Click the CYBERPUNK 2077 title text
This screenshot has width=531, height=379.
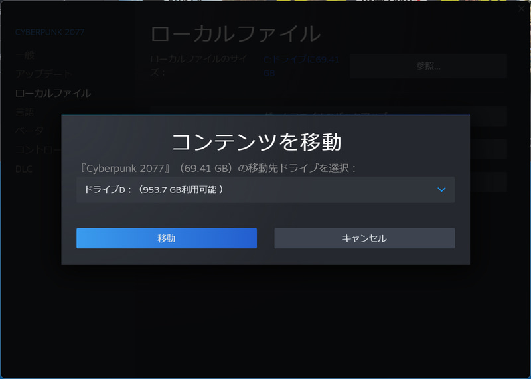pyautogui.click(x=50, y=32)
